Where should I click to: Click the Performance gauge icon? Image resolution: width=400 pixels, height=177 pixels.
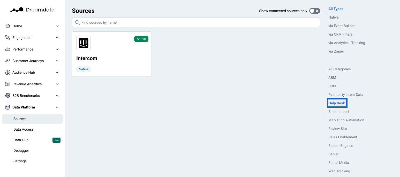[8, 49]
